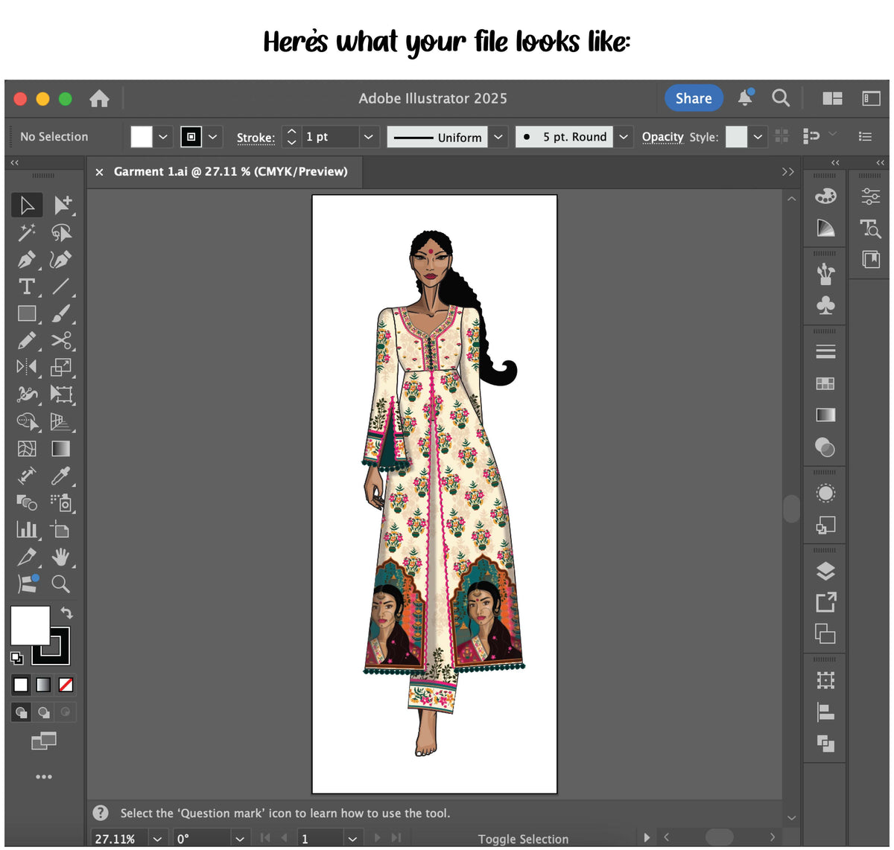The height and width of the screenshot is (850, 894).
Task: Set paint mode to Gradient
Action: (43, 685)
